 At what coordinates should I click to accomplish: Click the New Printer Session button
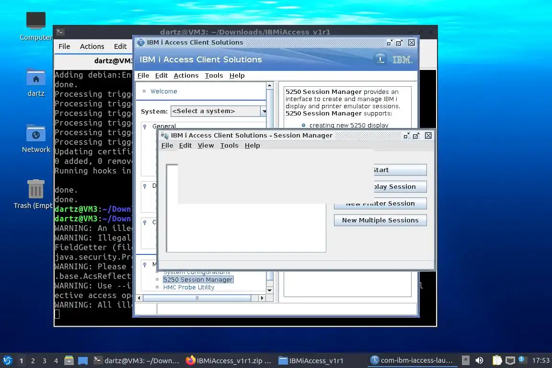pos(380,204)
